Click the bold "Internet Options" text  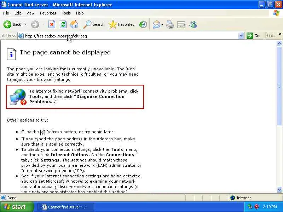coord(69,155)
